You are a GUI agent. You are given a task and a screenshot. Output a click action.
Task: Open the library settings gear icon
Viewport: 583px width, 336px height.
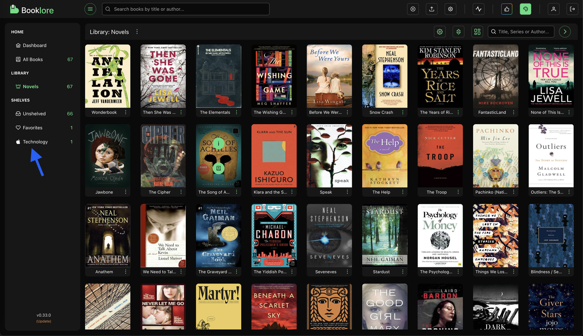(x=440, y=32)
